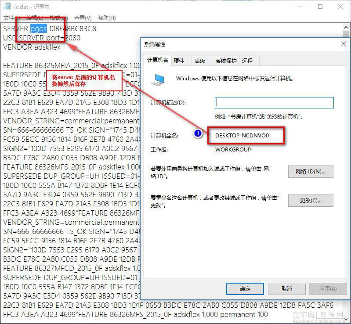This screenshot has width=351, height=324.
Task: Open the 文件(F) menu in Notepad
Action: click(11, 18)
